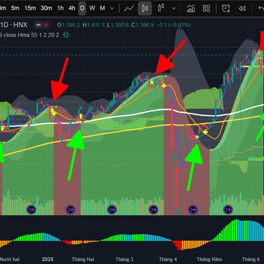Click the Tháng 3 axis label

coord(124,259)
